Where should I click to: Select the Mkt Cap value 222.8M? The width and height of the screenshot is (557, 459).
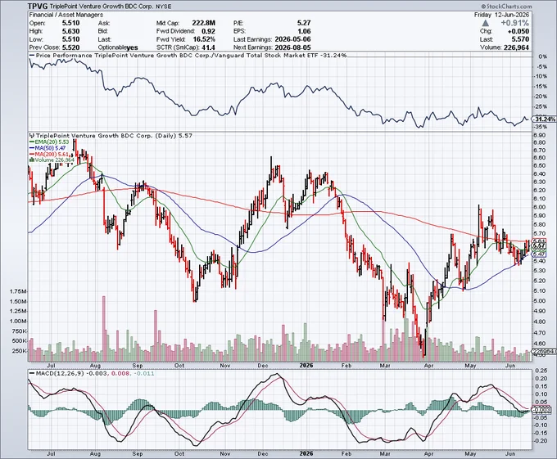point(203,23)
